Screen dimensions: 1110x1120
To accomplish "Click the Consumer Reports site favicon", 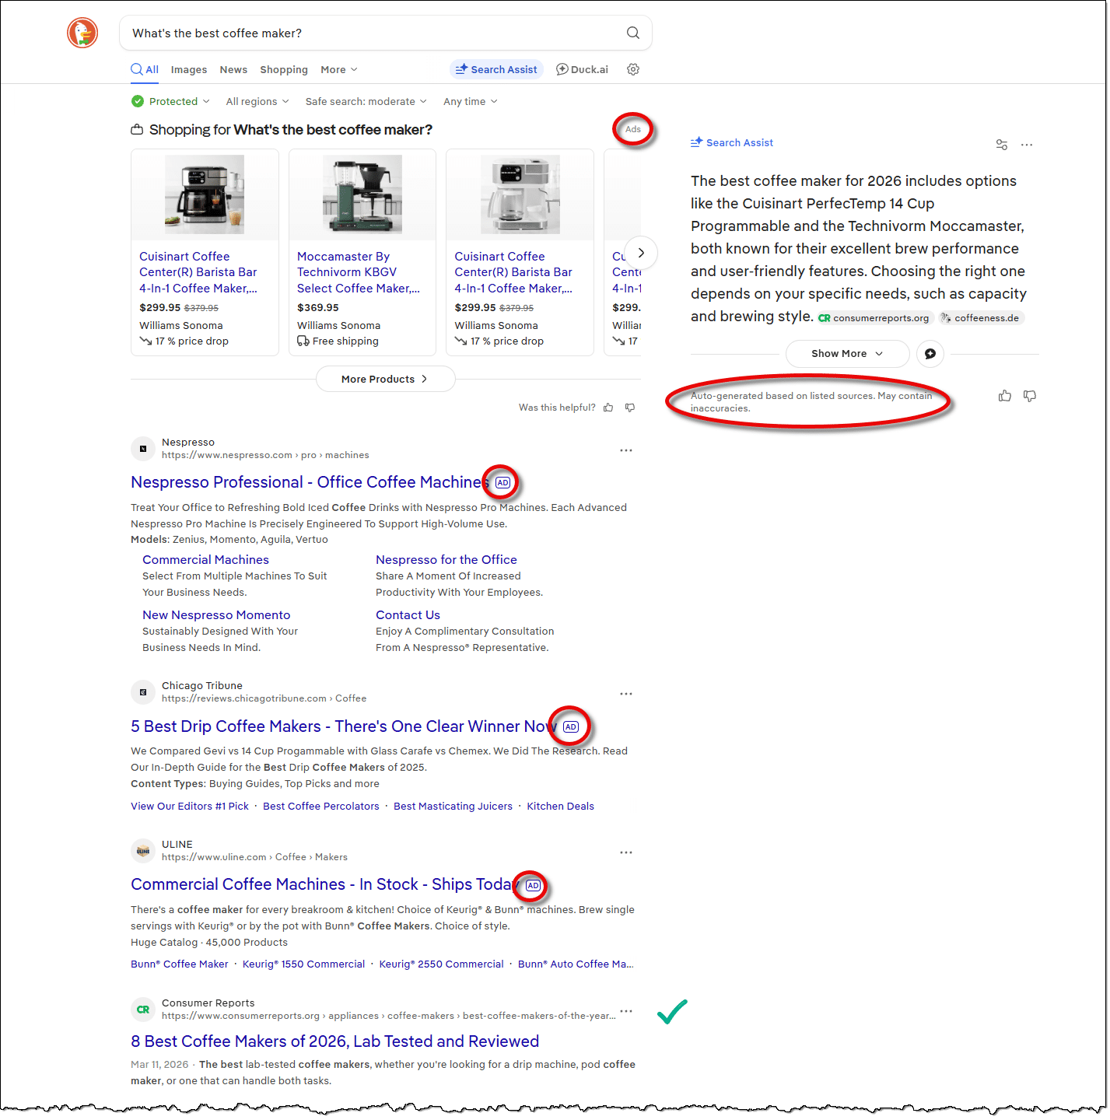I will 143,1010.
